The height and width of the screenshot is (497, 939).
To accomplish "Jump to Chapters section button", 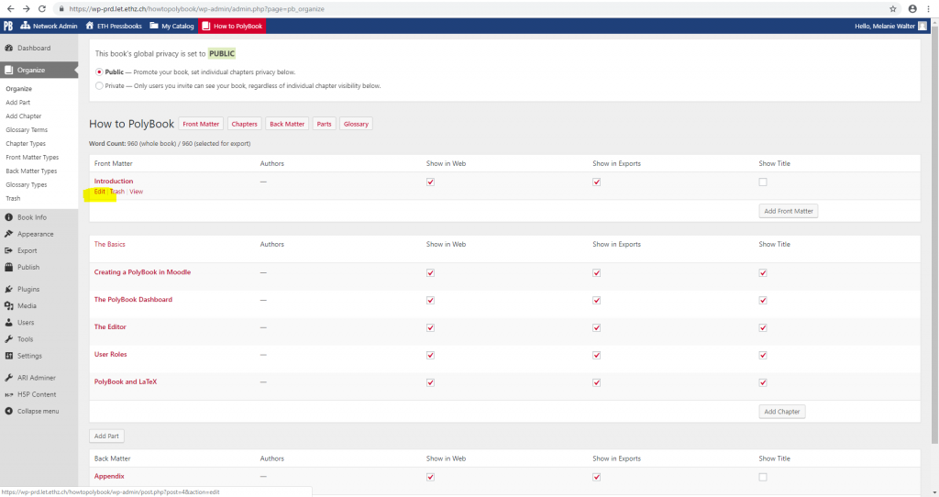I will tap(244, 124).
